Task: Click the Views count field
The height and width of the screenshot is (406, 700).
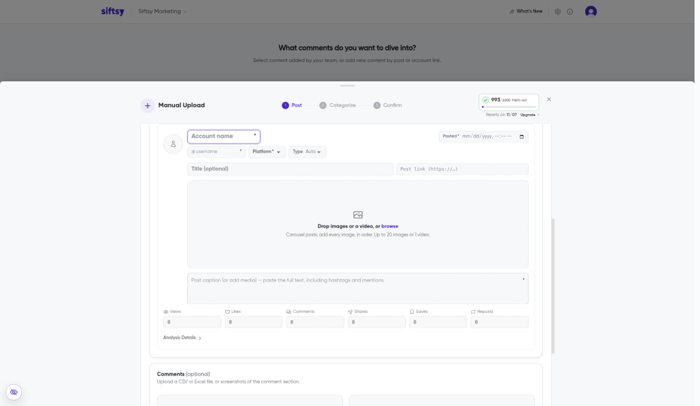Action: (x=192, y=322)
